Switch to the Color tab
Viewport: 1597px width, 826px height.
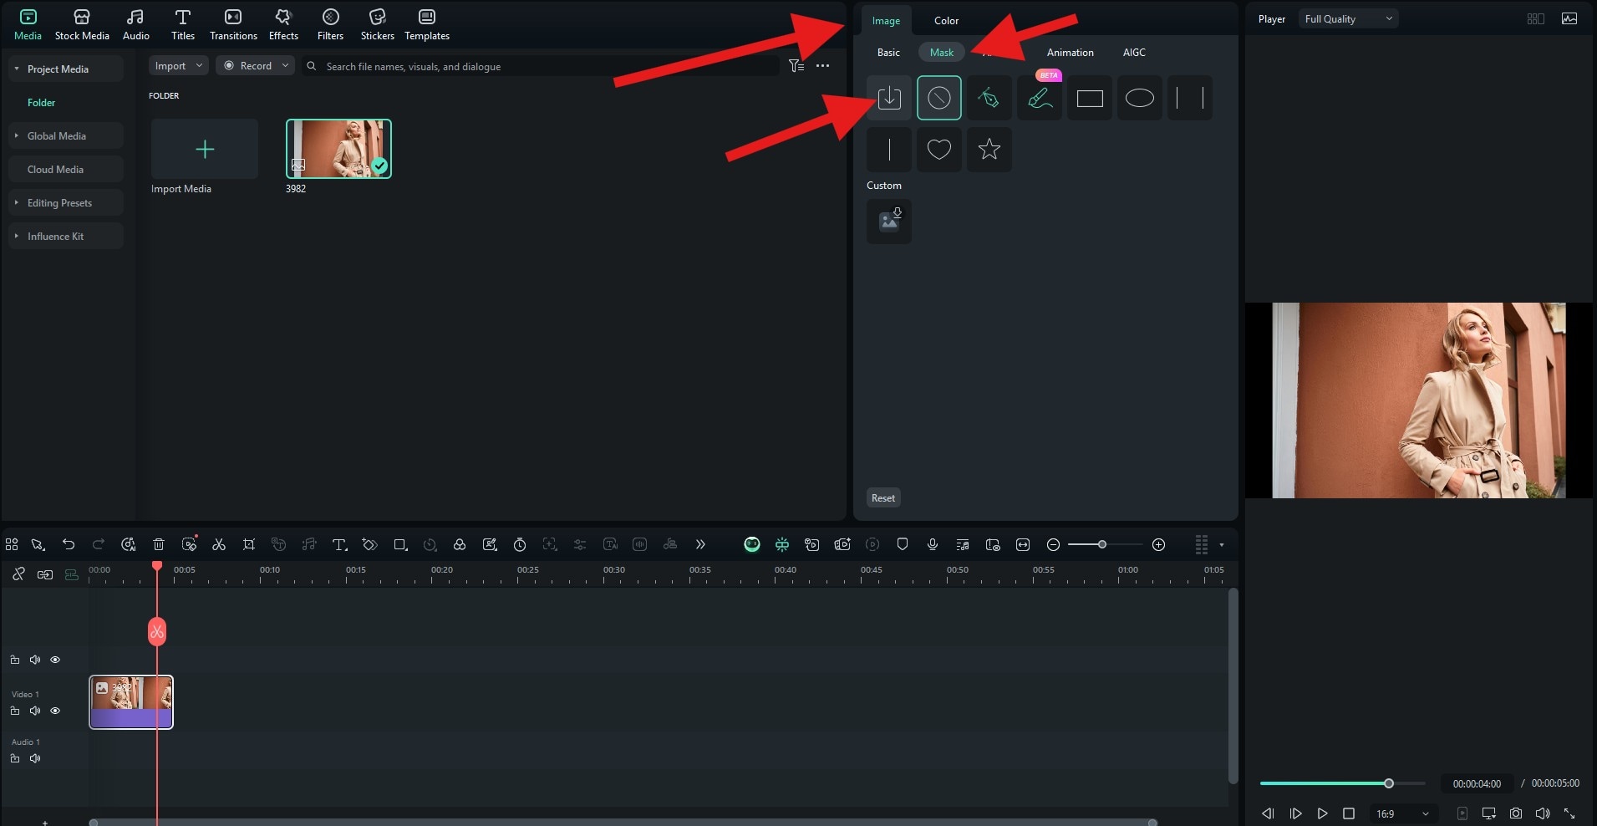point(946,20)
